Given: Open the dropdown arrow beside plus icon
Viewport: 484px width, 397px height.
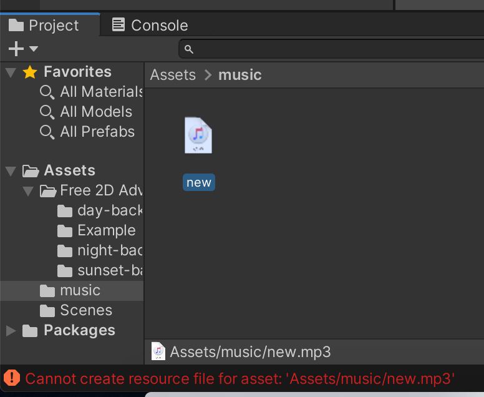Looking at the screenshot, I should [33, 49].
